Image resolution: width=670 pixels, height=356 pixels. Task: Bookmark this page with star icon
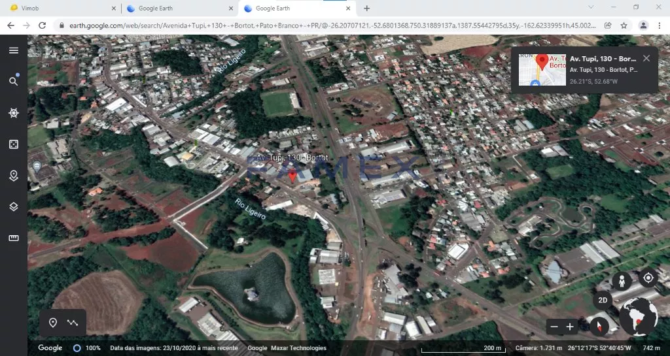point(624,25)
